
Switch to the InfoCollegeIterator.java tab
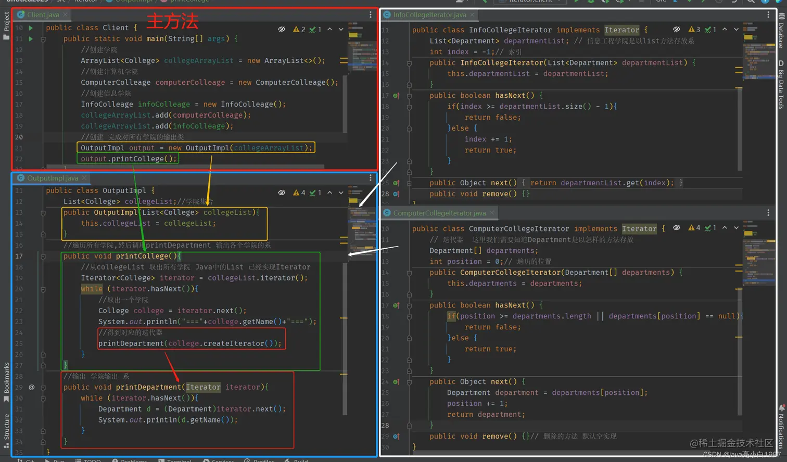tap(429, 15)
